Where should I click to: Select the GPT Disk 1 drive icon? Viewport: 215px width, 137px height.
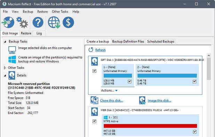coord(95,62)
